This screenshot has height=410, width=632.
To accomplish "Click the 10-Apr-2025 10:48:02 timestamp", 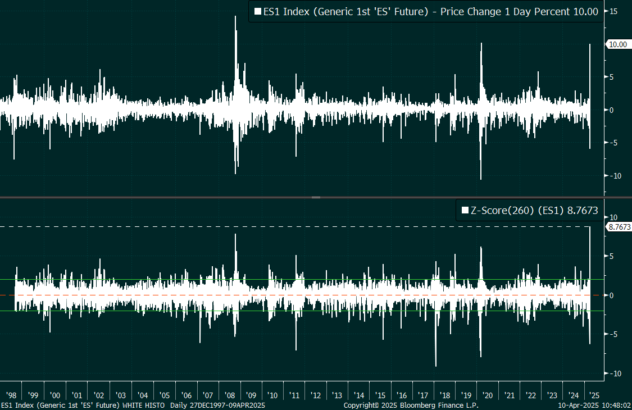I will click(x=594, y=405).
